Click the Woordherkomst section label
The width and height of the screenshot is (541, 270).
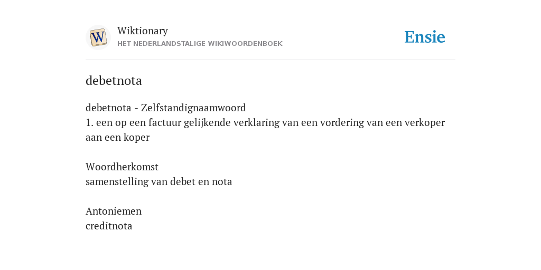click(x=122, y=167)
